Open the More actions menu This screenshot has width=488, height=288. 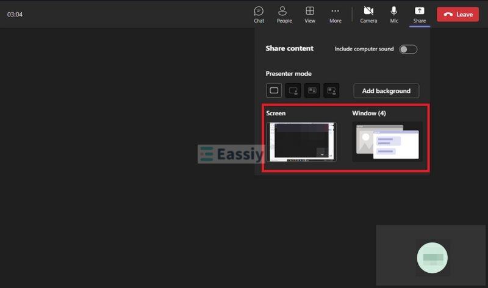[x=335, y=14]
